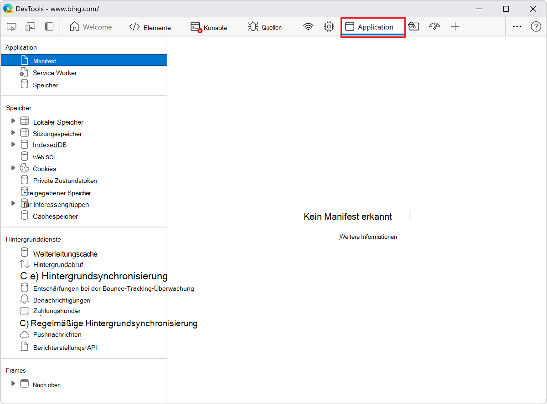The height and width of the screenshot is (404, 547).
Task: Switch to the Quellen tab
Action: tap(265, 27)
